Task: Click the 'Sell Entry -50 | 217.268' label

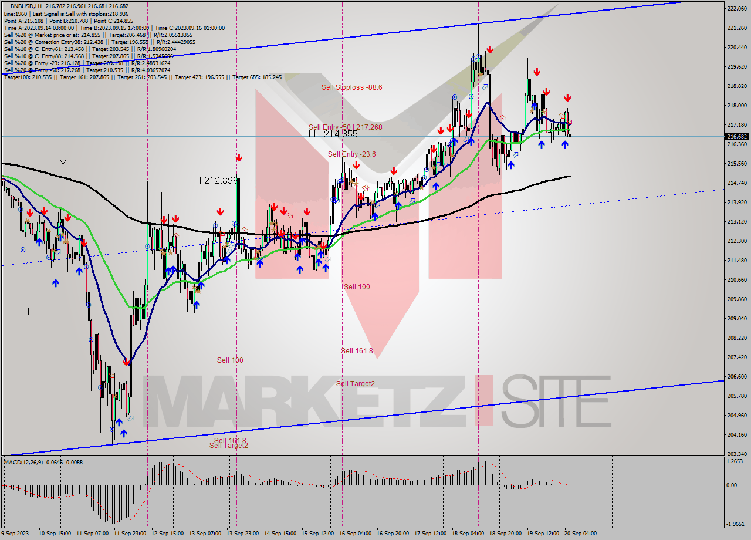Action: click(x=346, y=127)
